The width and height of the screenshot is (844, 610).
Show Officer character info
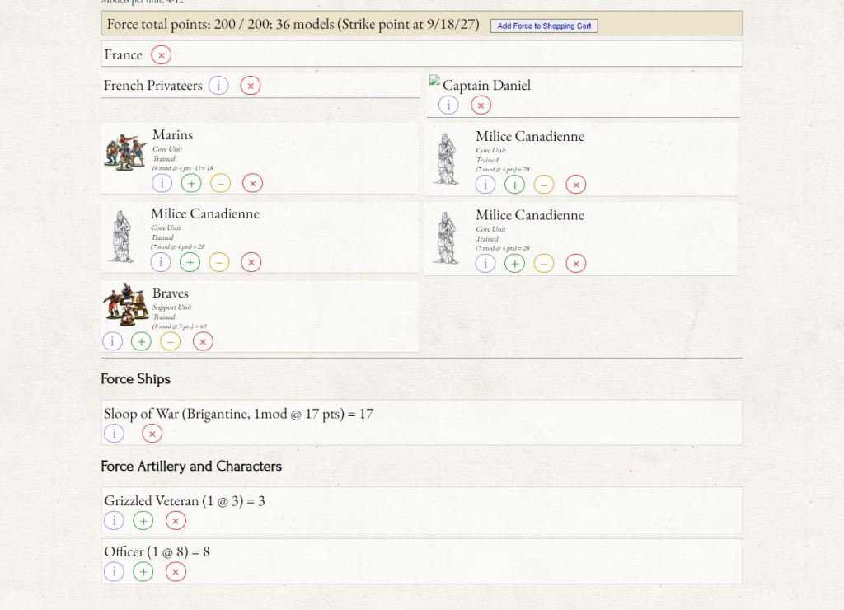pos(114,572)
